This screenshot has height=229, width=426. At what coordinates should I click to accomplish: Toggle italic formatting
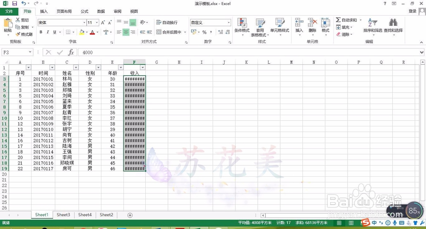[48, 32]
